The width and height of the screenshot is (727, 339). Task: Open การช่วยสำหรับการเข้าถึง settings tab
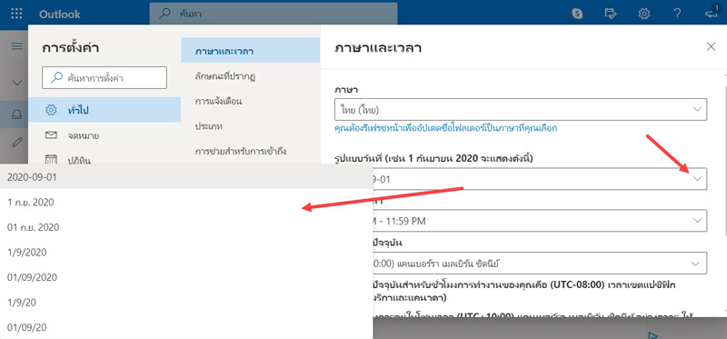(251, 151)
